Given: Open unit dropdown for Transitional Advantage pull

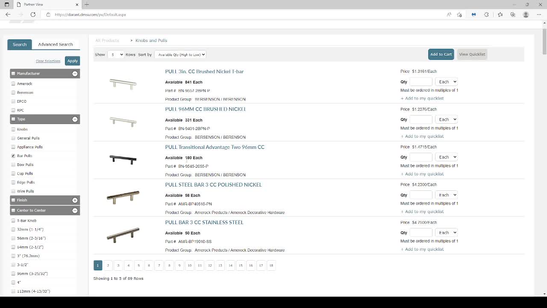Looking at the screenshot, I should point(446,157).
